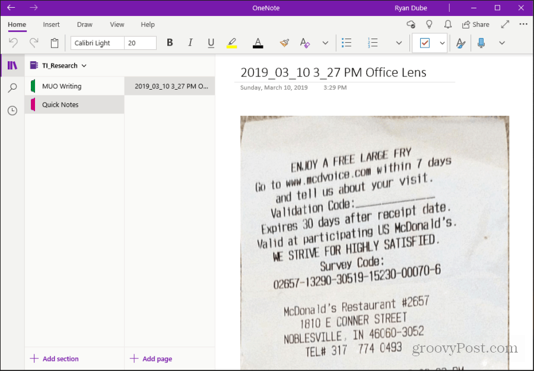Switch to the View tab

point(117,24)
